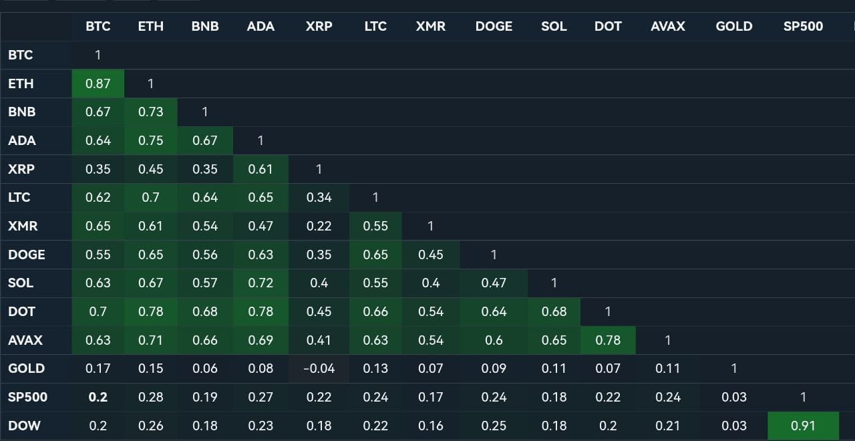The height and width of the screenshot is (441, 855).
Task: Select the 0.78 DOT-ADA correlation cell
Action: [261, 311]
